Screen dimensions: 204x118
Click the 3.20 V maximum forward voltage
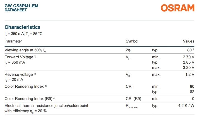pos(188,67)
